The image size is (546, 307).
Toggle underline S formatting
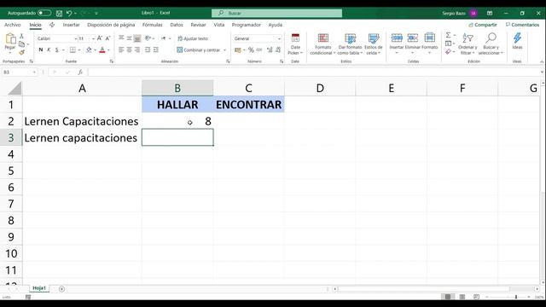pos(57,49)
